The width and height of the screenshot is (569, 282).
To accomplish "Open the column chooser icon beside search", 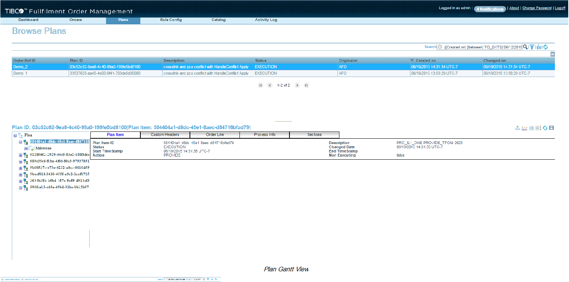I will (x=539, y=47).
